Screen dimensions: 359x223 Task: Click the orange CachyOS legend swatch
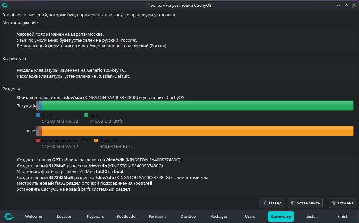click(x=96, y=141)
